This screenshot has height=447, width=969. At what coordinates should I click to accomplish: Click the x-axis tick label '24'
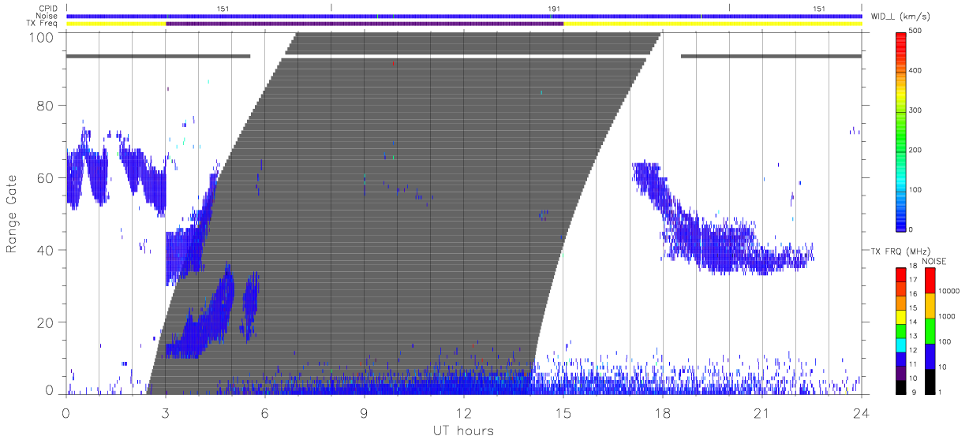861,412
